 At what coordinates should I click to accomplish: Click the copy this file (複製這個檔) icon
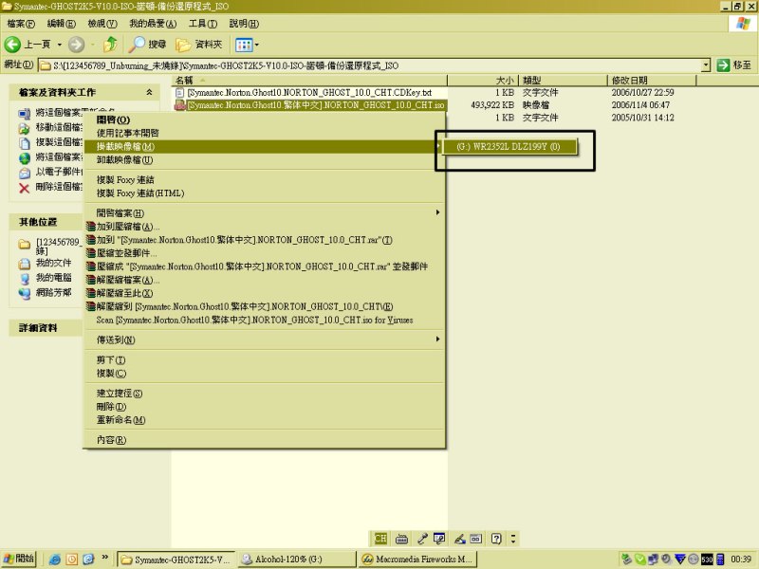[25, 143]
